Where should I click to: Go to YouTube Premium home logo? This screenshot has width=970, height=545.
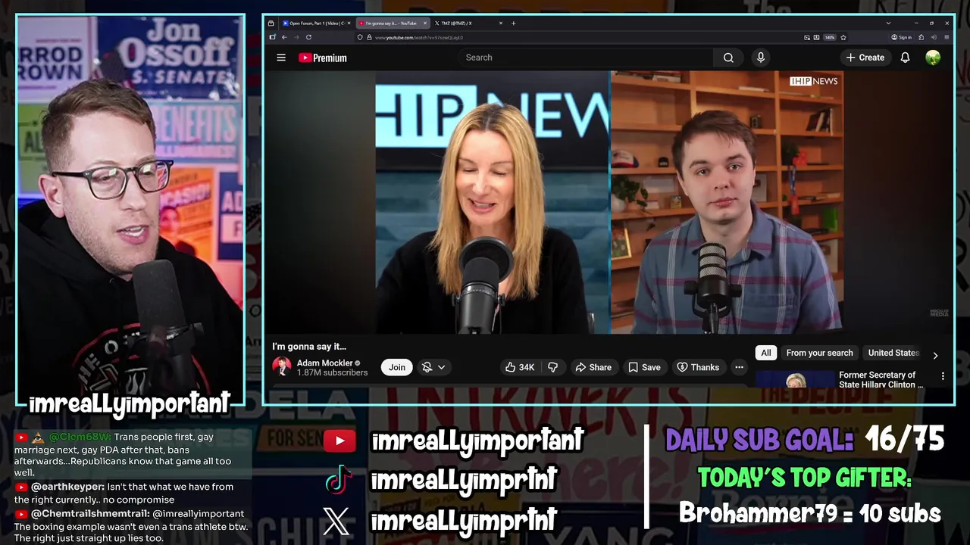[323, 58]
